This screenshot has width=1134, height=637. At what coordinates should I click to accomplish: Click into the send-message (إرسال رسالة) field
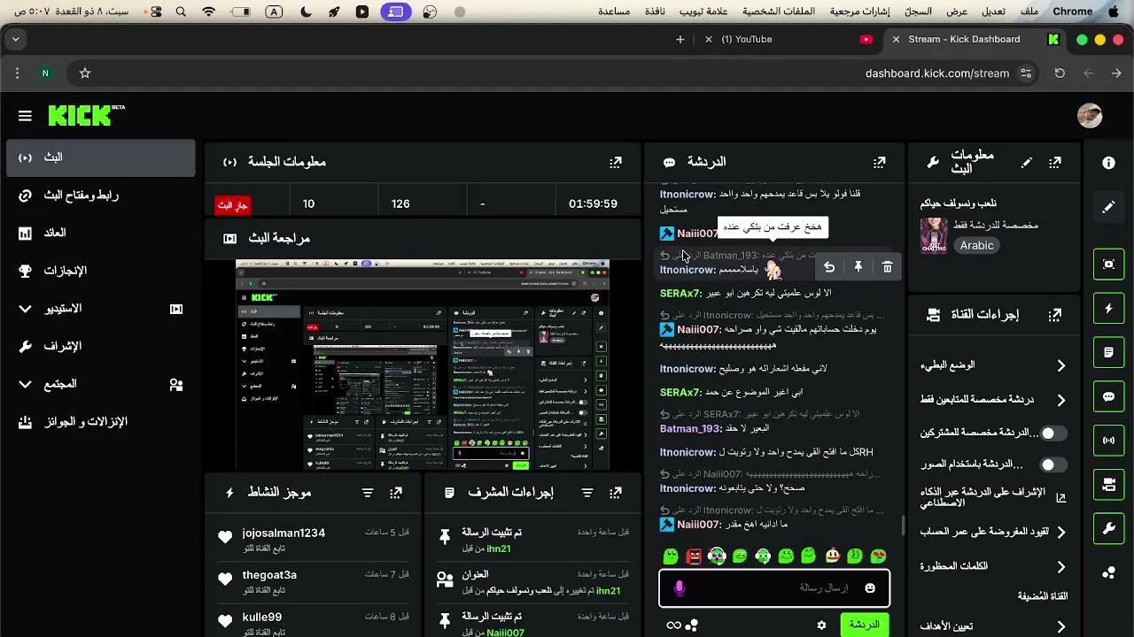(774, 588)
